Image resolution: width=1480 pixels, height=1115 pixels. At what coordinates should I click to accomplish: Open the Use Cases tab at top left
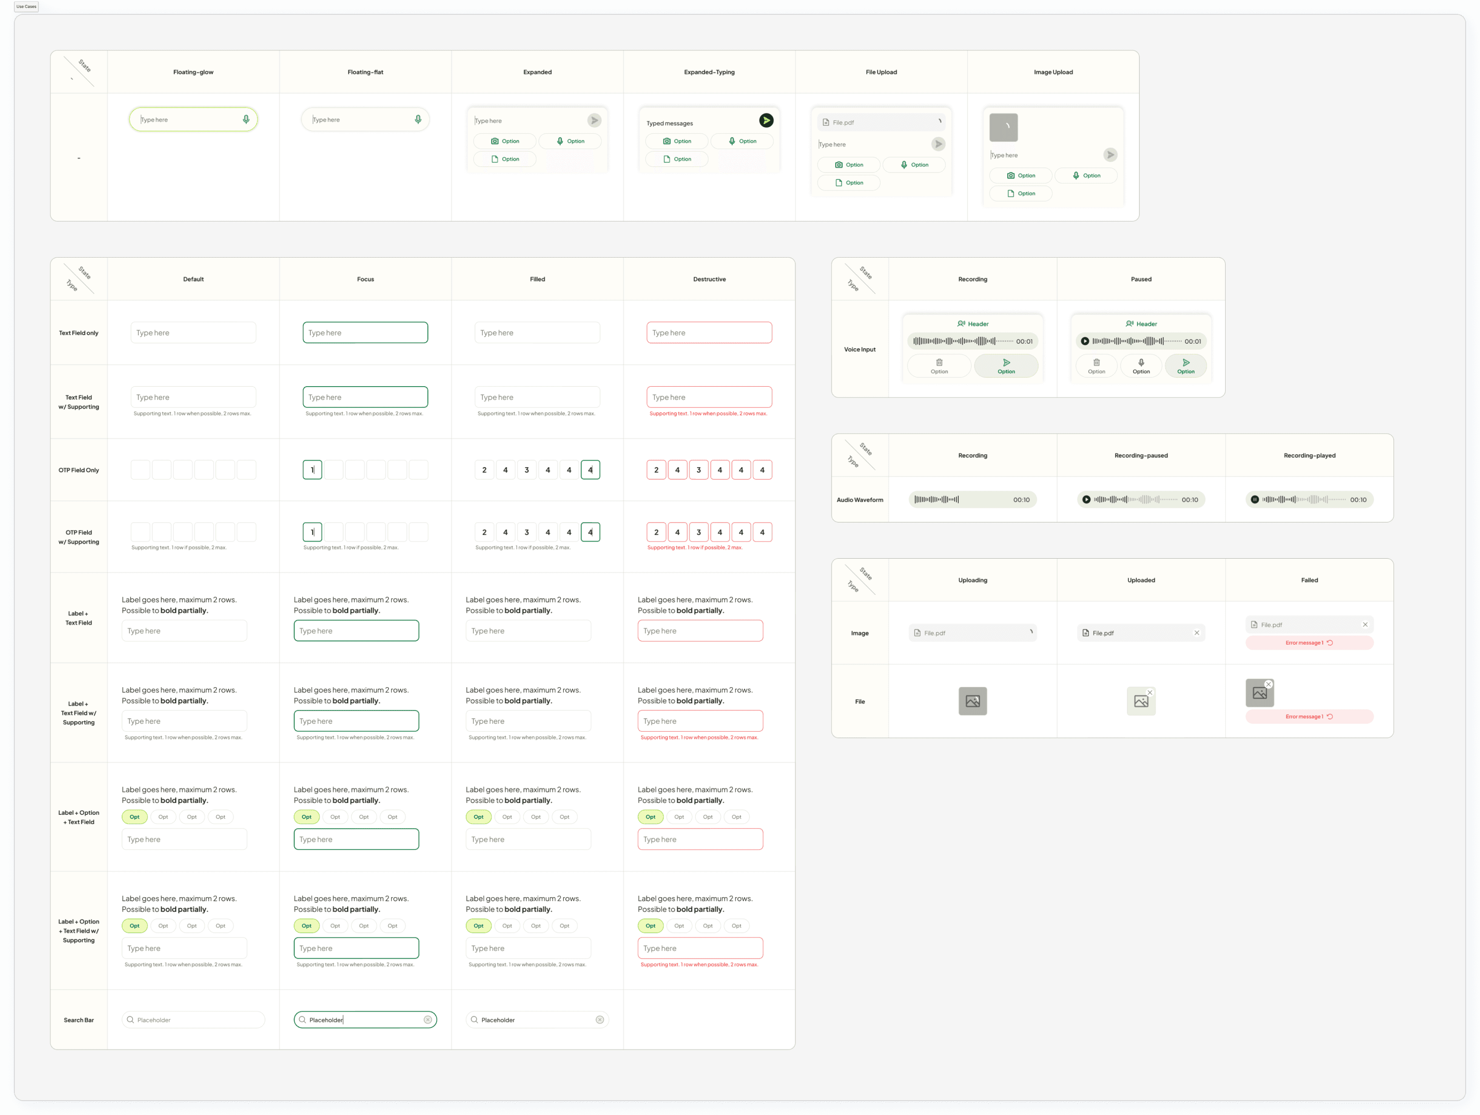(26, 6)
